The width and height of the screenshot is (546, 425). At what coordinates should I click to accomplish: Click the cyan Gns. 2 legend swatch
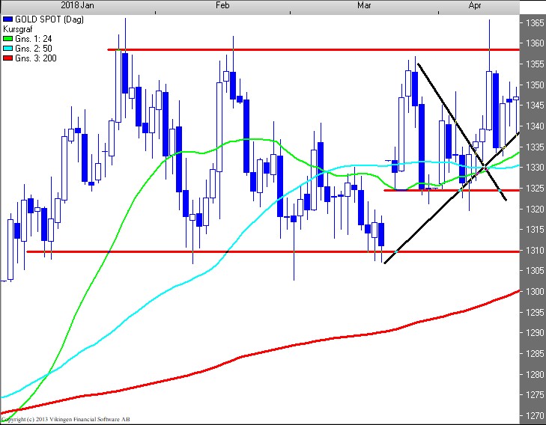(x=7, y=49)
